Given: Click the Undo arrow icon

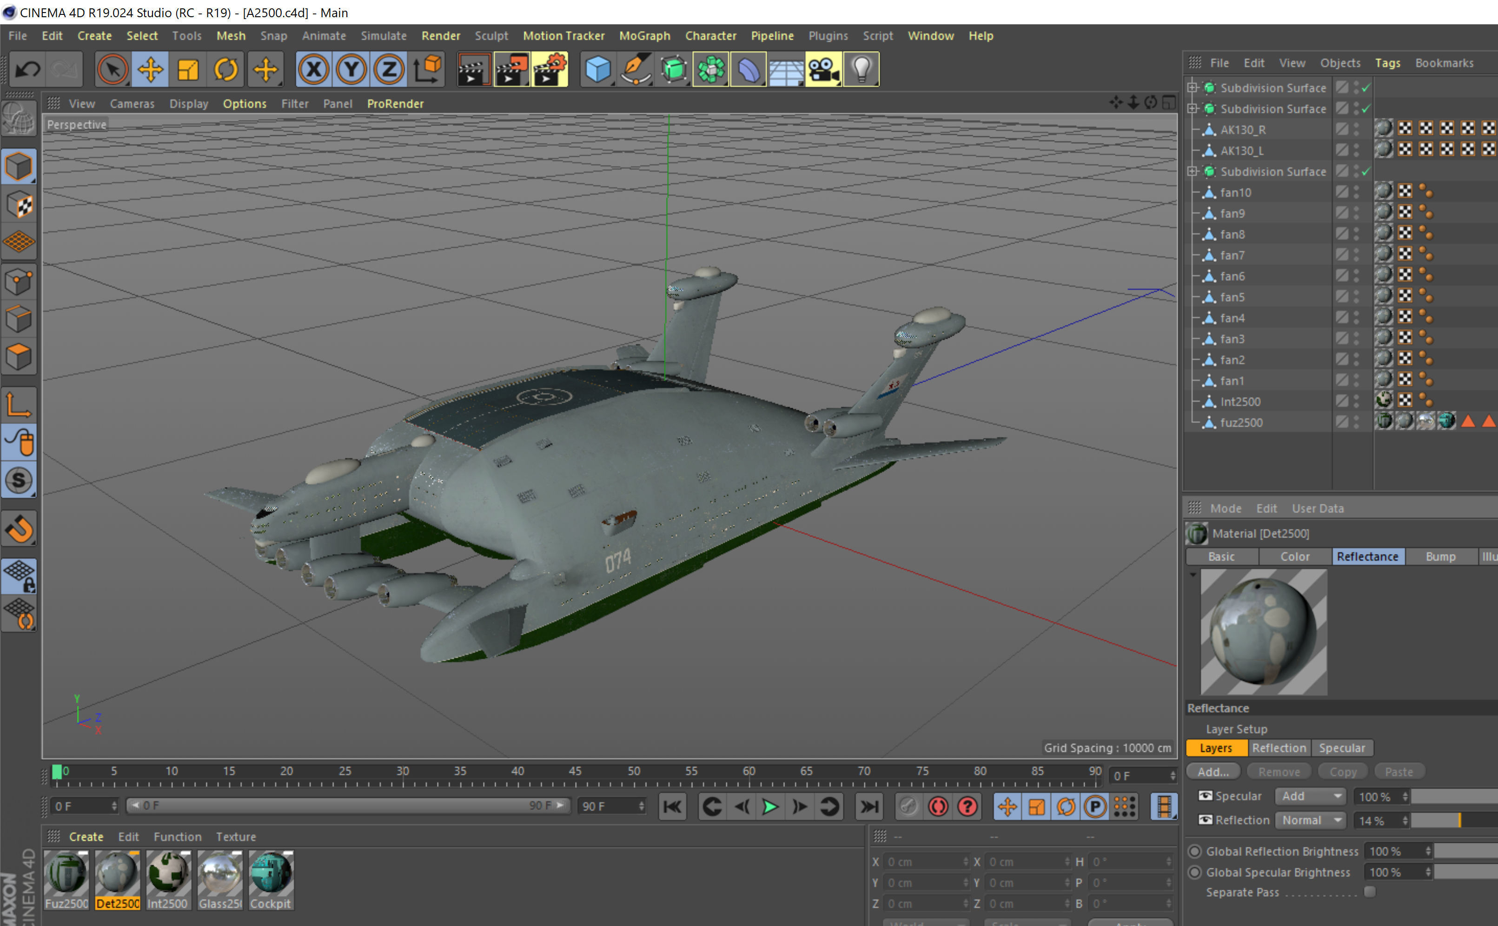Looking at the screenshot, I should point(27,70).
